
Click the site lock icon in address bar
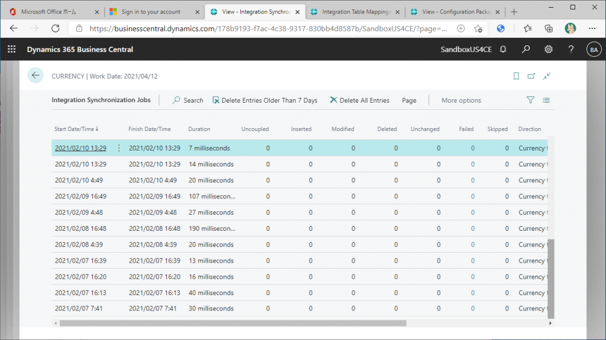click(x=79, y=28)
